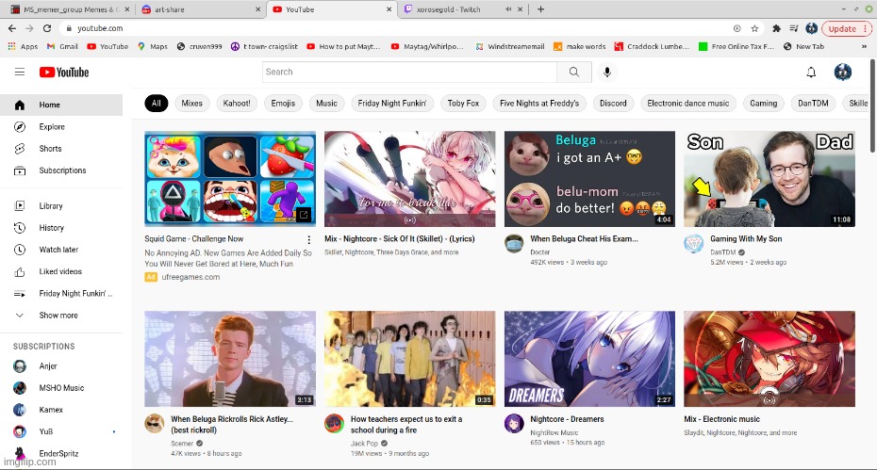The image size is (877, 470).
Task: Select the Discord filter chip
Action: tap(613, 104)
